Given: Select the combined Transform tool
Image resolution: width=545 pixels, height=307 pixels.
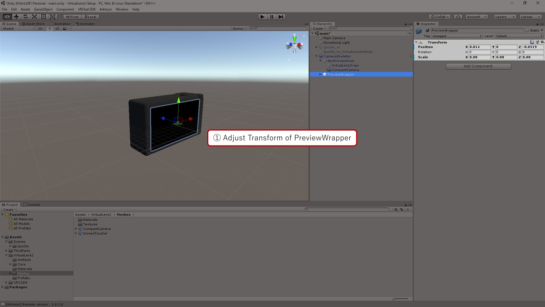Looking at the screenshot, I should 53,17.
